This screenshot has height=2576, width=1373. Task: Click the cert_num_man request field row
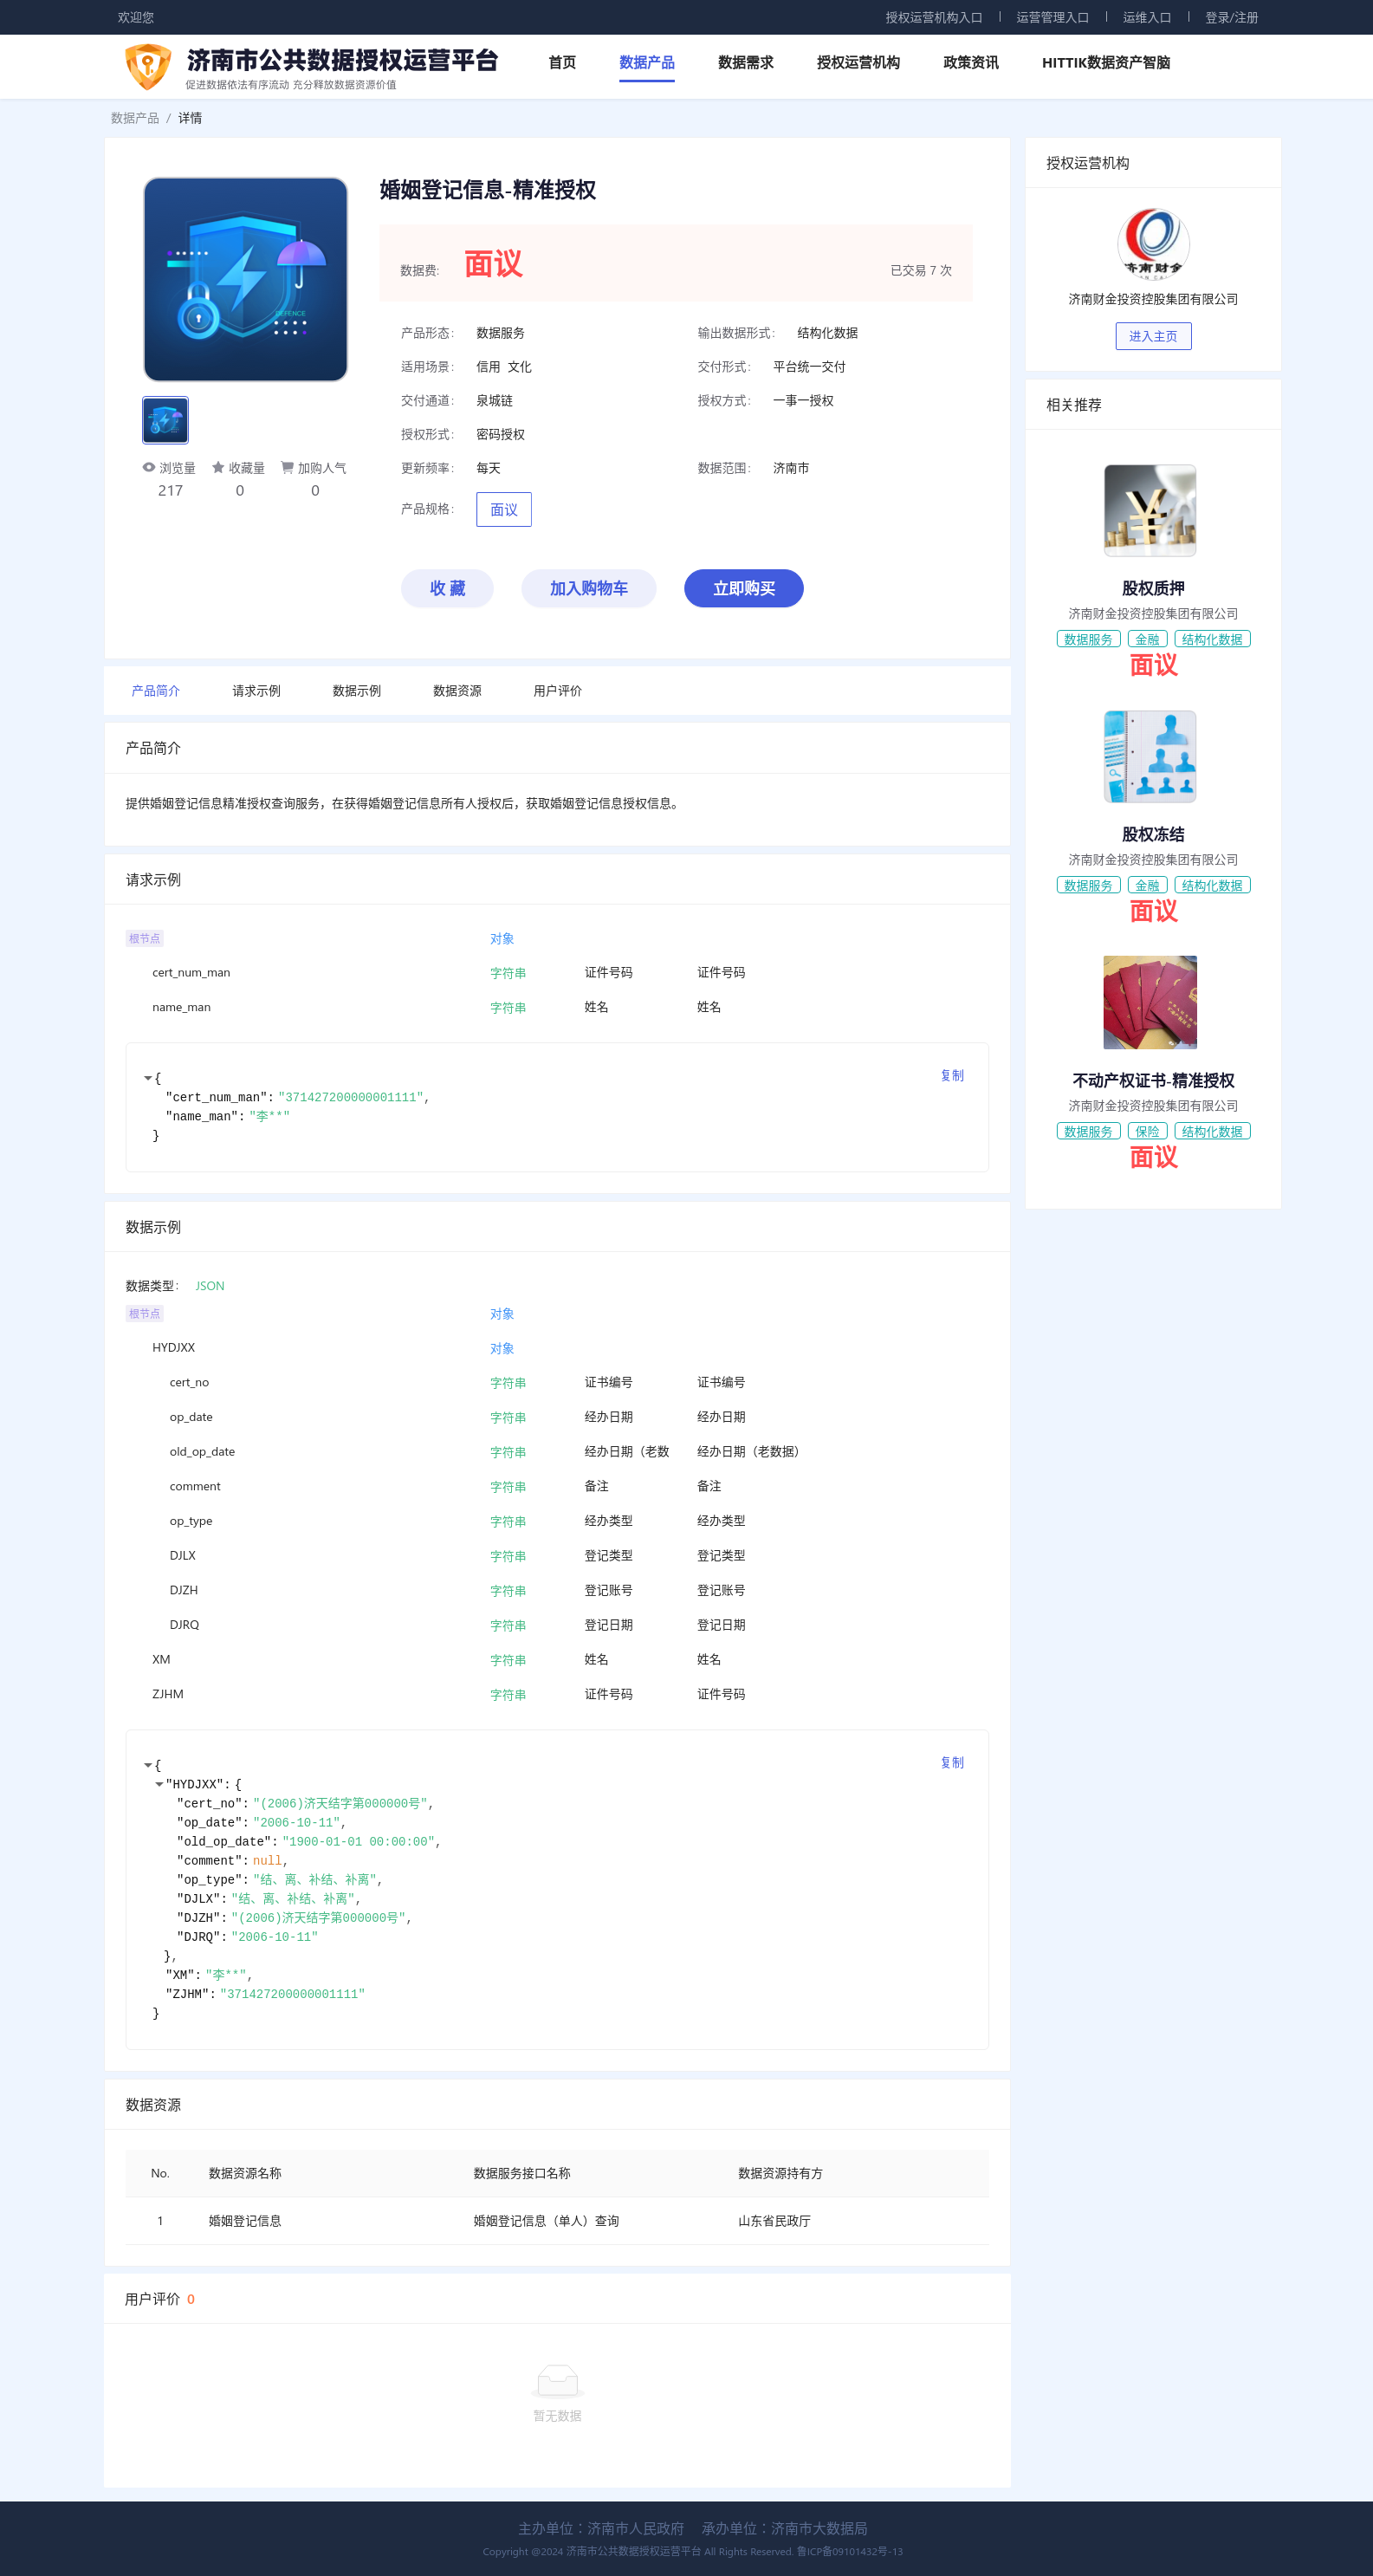557,972
